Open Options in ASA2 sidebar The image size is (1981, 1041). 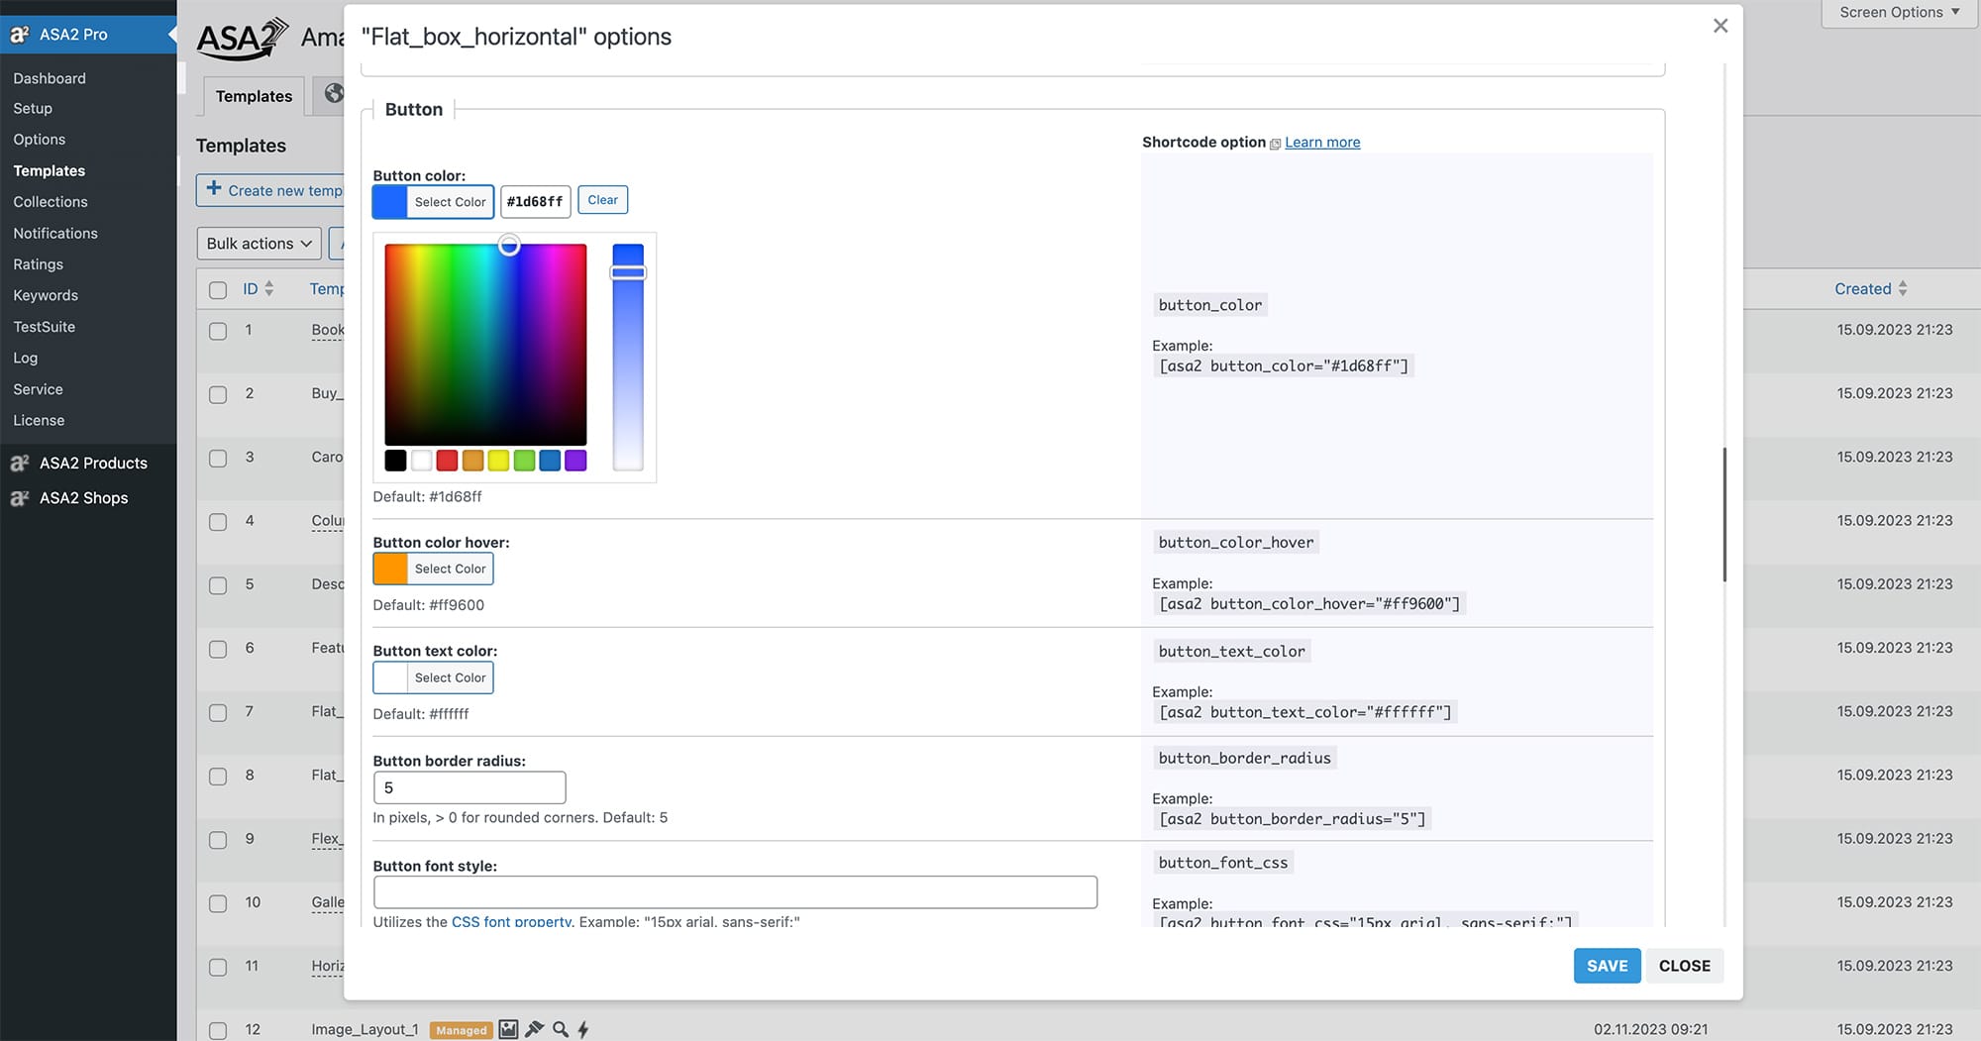40,140
